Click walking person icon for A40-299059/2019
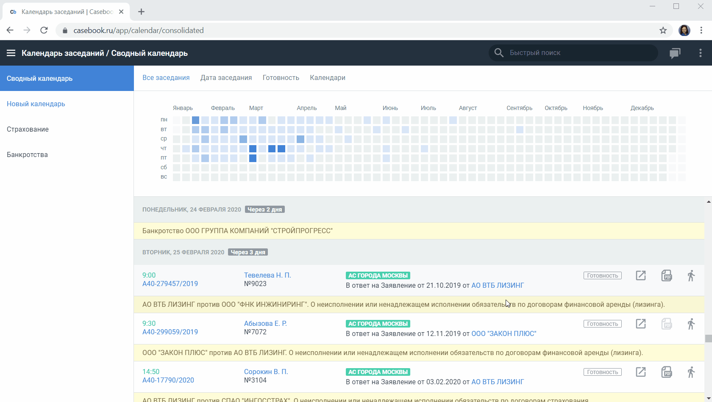This screenshot has height=402, width=712. 691,324
